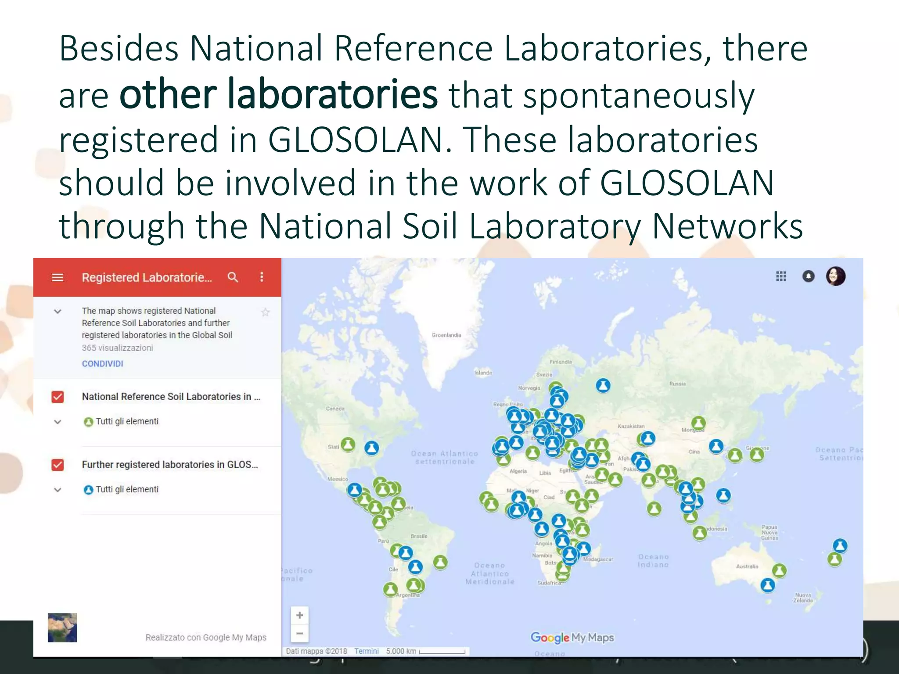Select the green marker in western Argentina

[x=390, y=589]
